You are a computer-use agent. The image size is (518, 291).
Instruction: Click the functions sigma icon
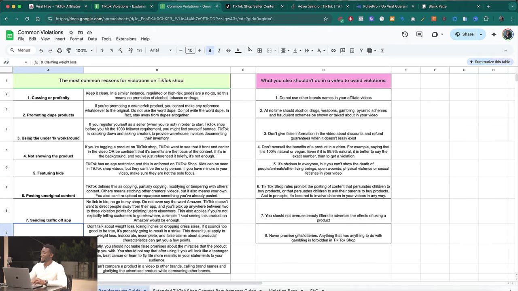click(382, 51)
